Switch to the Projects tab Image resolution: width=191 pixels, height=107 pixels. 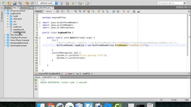pyautogui.click(x=8, y=8)
